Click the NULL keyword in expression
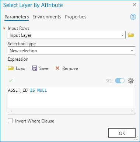Screen dimensions: 140x142 click(42, 90)
